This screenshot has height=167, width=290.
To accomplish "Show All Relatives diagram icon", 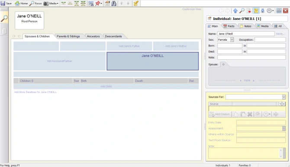I will click(83, 3).
